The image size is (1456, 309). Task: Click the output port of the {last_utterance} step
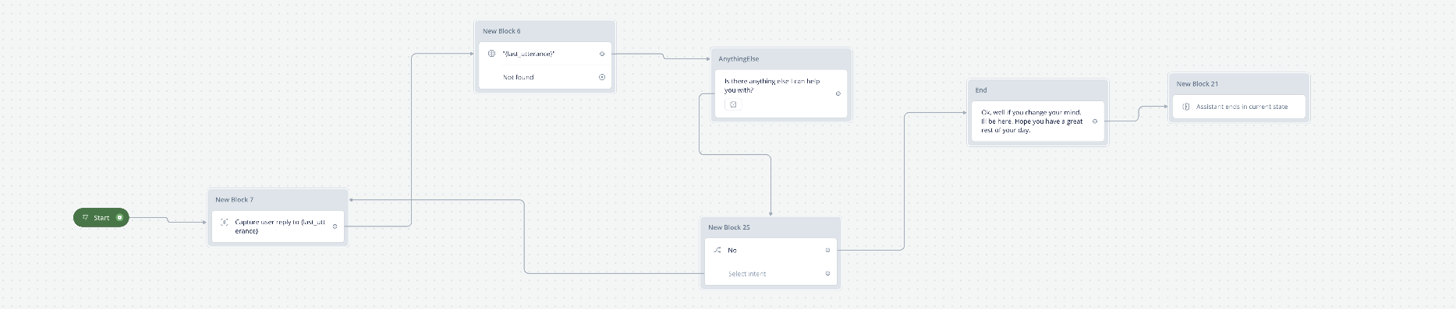(602, 54)
